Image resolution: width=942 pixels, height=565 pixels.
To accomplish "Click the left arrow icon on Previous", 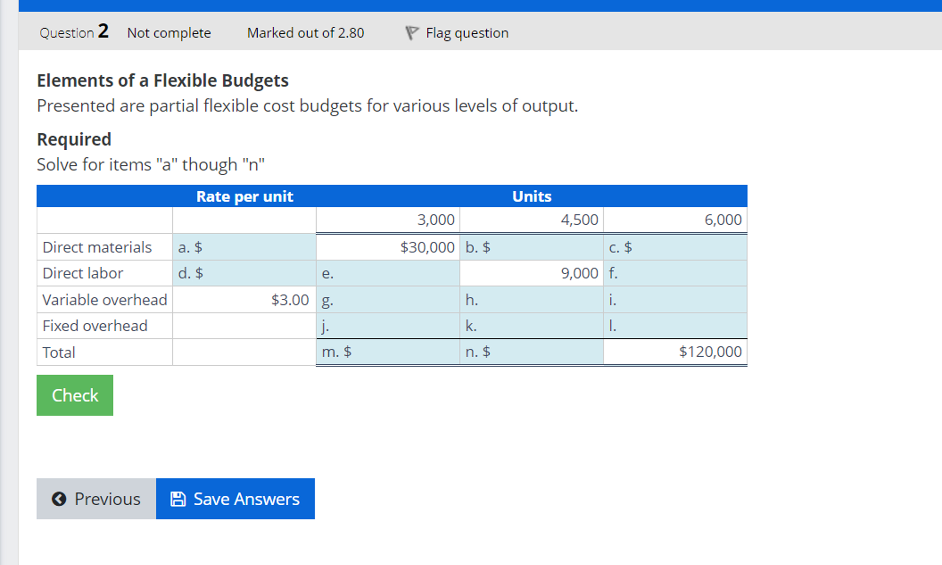I will tap(59, 499).
